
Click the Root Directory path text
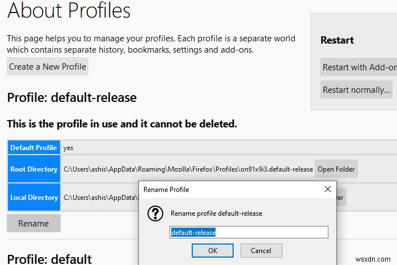click(188, 169)
